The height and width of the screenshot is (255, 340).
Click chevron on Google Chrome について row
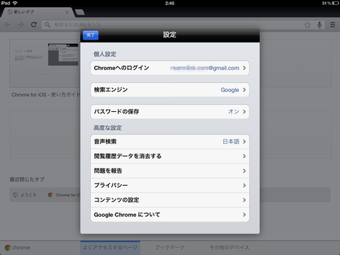click(x=244, y=215)
